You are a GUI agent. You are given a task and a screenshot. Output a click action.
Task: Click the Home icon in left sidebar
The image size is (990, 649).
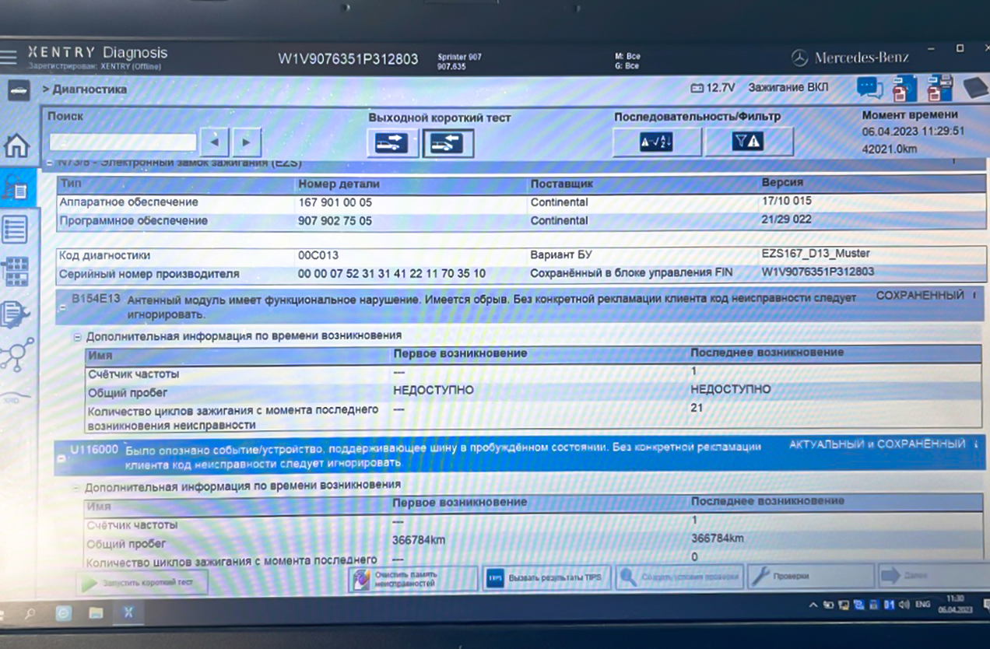pos(16,146)
